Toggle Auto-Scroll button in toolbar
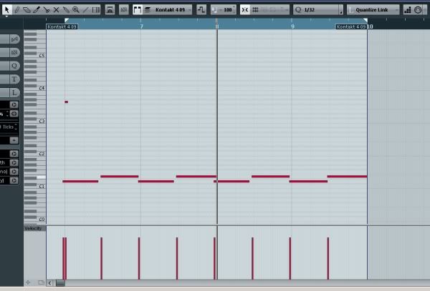The height and width of the screenshot is (291, 430). coord(201,10)
